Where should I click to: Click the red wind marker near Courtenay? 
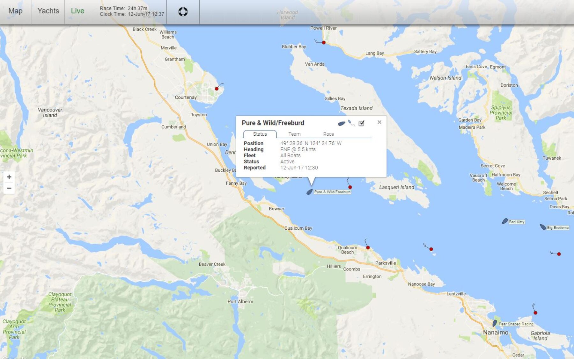217,89
